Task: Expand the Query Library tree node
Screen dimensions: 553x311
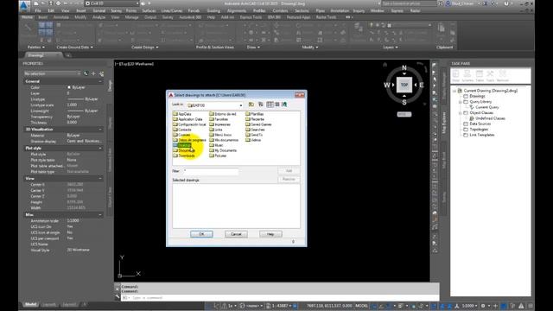Action: [x=461, y=102]
